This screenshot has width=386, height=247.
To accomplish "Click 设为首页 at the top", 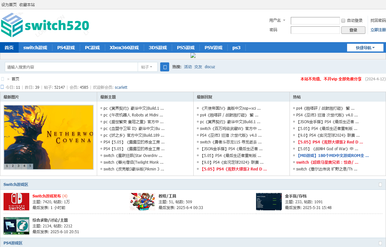I will (x=9, y=5).
